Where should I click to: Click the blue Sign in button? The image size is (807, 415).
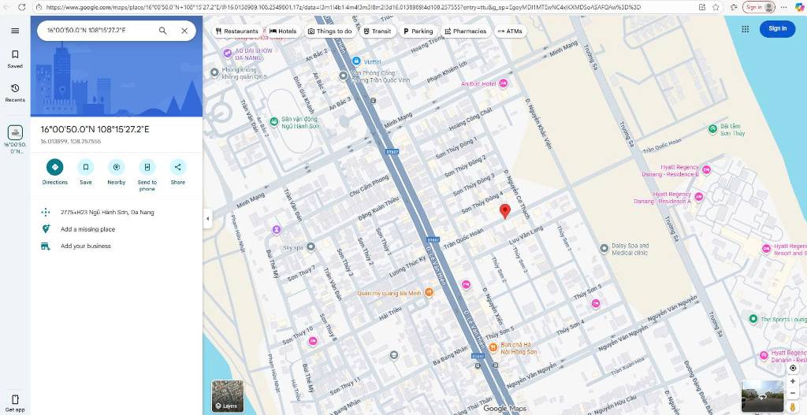coord(777,28)
